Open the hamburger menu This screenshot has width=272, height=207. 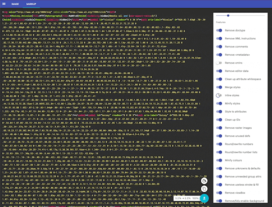click(x=4, y=4)
